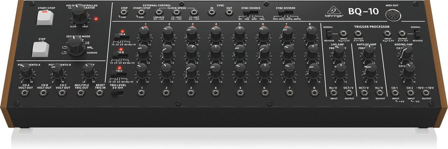Flip the right NORMAL/REVERSE trigger switch
The height and width of the screenshot is (149, 448).
[x=416, y=34]
